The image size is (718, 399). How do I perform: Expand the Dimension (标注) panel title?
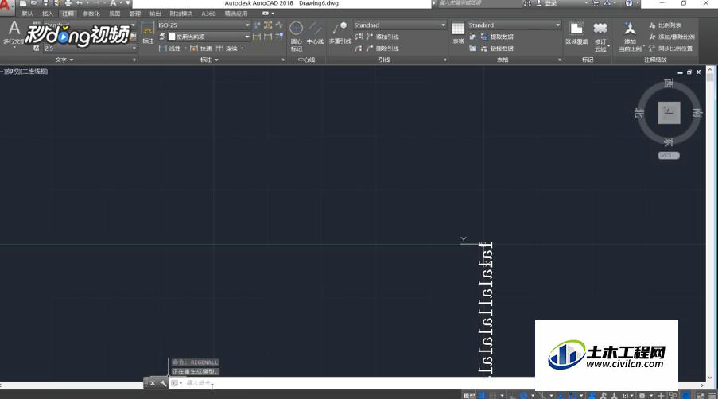click(209, 60)
